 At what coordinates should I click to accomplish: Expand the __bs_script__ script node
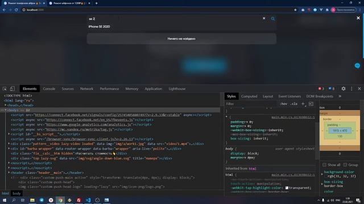[x=9, y=134]
